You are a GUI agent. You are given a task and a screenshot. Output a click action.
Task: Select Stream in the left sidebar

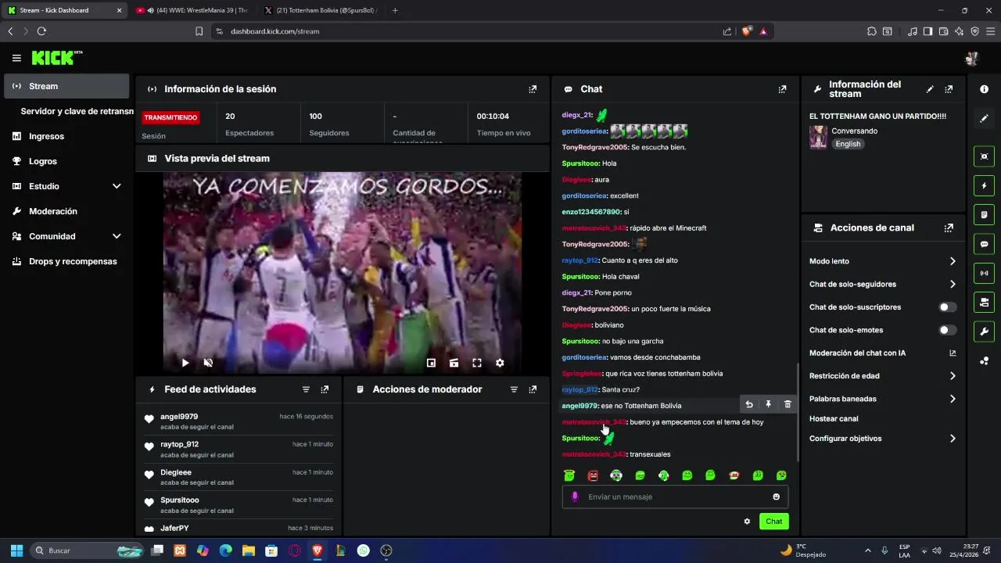[66, 86]
